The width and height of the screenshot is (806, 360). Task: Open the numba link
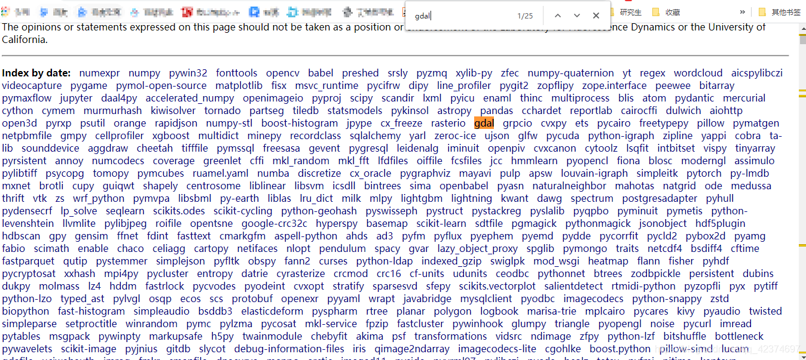273,173
